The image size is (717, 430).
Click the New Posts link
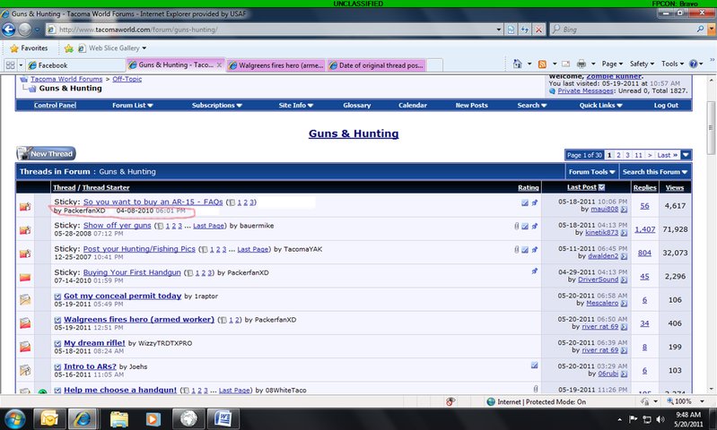point(471,106)
